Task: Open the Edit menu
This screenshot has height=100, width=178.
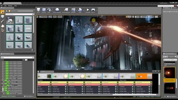Action: tap(5, 6)
